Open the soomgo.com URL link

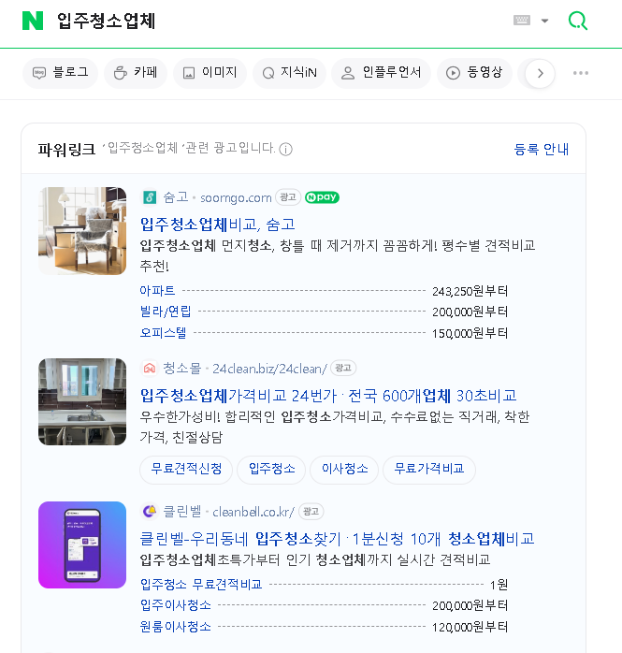pos(236,197)
